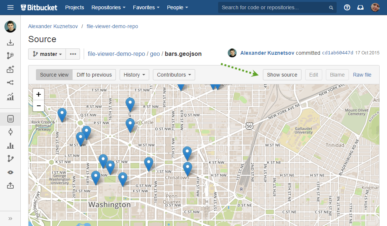Click the Route 50 highway shield
The height and width of the screenshot is (226, 387).
(249, 126)
